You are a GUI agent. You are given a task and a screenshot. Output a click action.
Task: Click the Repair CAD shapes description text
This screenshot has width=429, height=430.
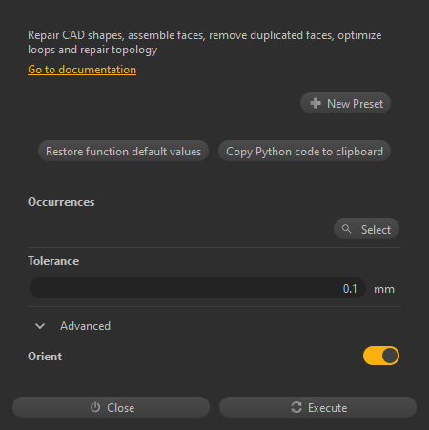pos(205,43)
